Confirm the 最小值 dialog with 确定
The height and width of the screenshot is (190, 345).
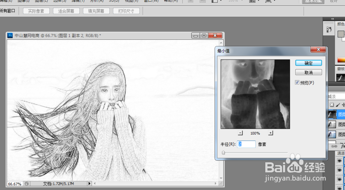[308, 63]
